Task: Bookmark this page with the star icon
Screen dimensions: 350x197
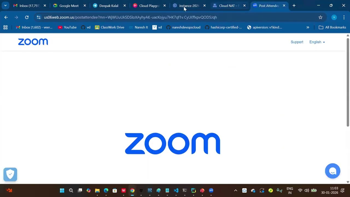Action: tap(320, 17)
